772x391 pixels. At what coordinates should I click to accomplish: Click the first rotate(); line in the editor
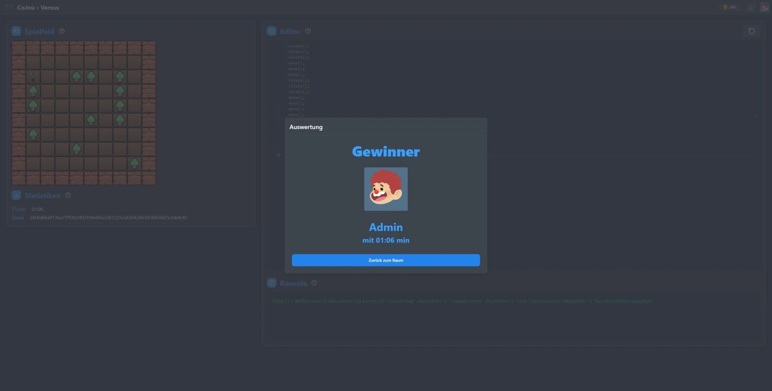299,46
